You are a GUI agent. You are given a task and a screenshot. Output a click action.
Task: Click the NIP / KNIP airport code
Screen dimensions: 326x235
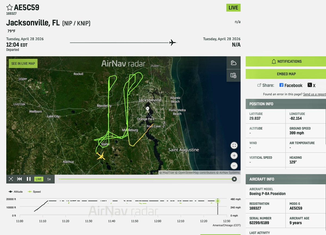tap(76, 23)
